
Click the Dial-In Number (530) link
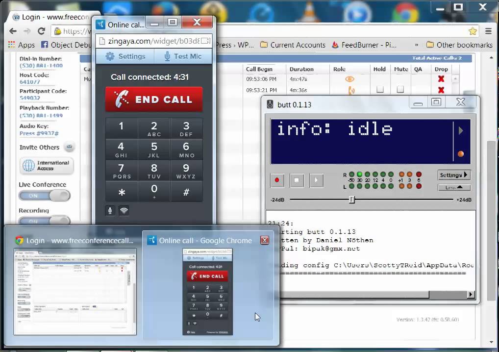pos(41,66)
